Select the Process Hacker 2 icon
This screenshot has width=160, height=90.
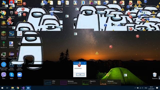pos(4,56)
